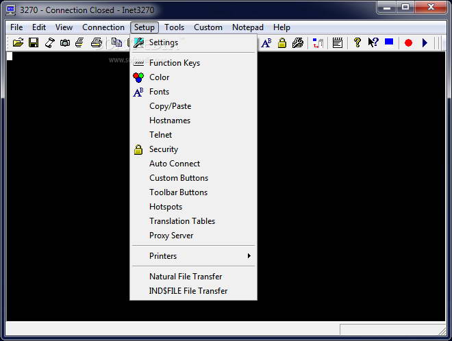The height and width of the screenshot is (341, 452).
Task: Click the red record macro icon
Action: [x=408, y=43]
